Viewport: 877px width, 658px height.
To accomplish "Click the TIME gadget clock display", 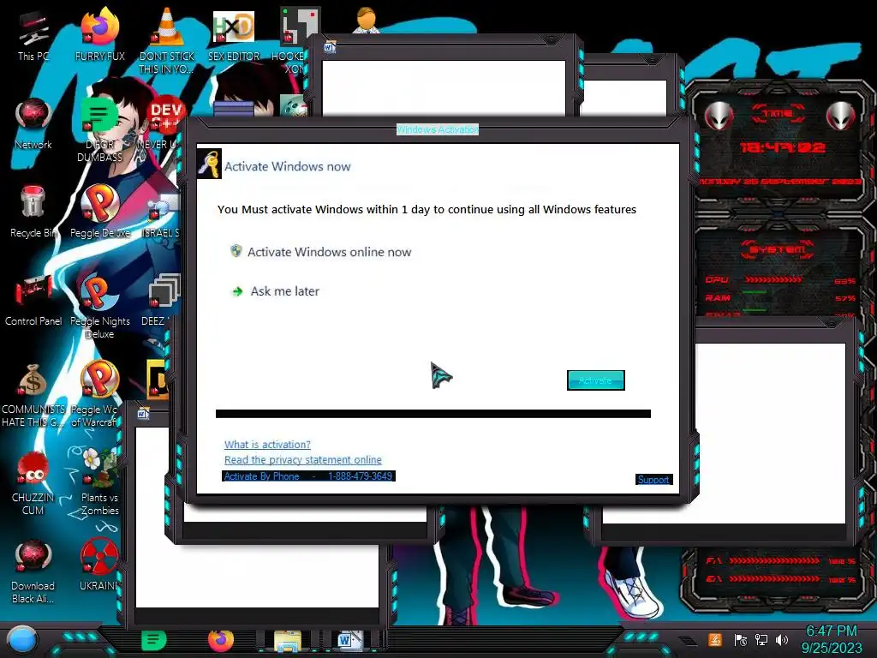I will pos(783,147).
